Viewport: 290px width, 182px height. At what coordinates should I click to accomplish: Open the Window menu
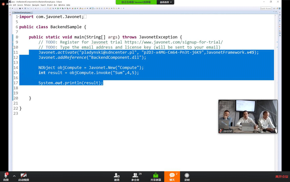click(x=62, y=5)
